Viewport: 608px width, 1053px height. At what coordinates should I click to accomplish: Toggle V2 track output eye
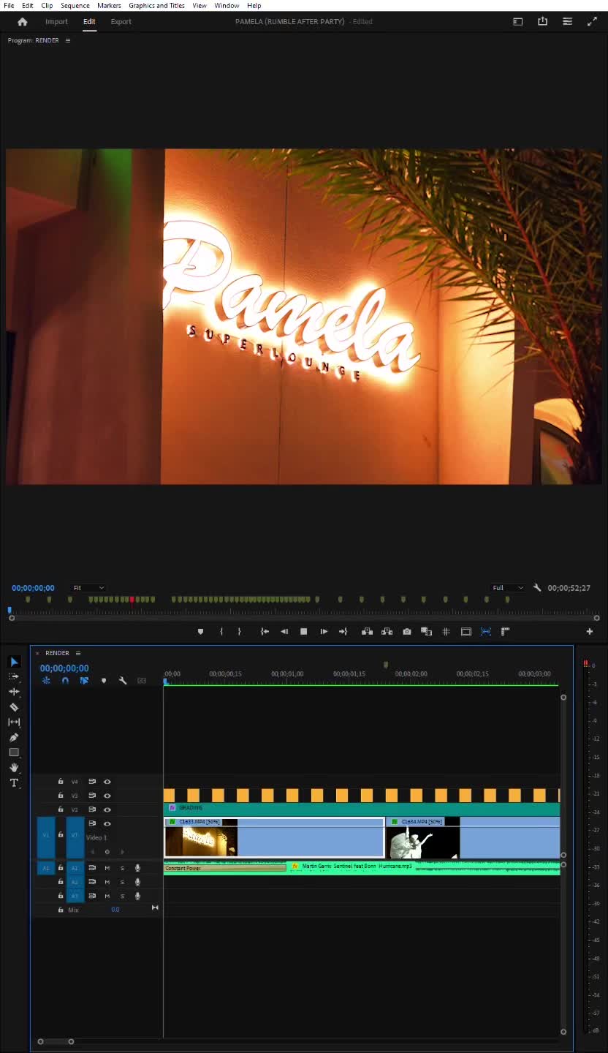coord(107,809)
